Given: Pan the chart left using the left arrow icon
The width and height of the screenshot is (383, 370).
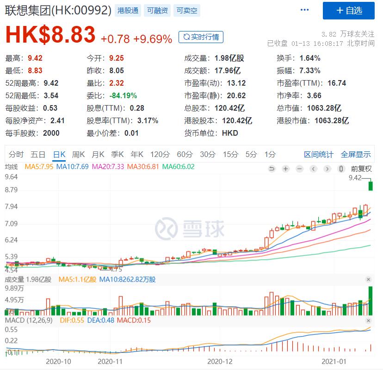Looking at the screenshot, I should (x=314, y=169).
